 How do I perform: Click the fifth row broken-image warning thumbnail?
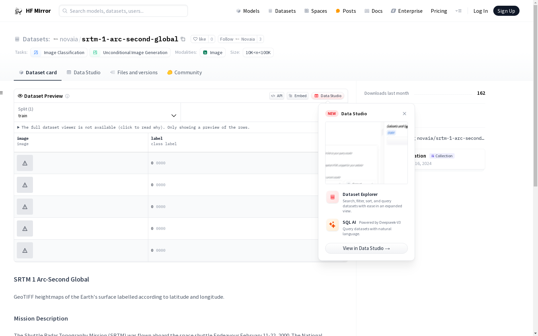25,250
